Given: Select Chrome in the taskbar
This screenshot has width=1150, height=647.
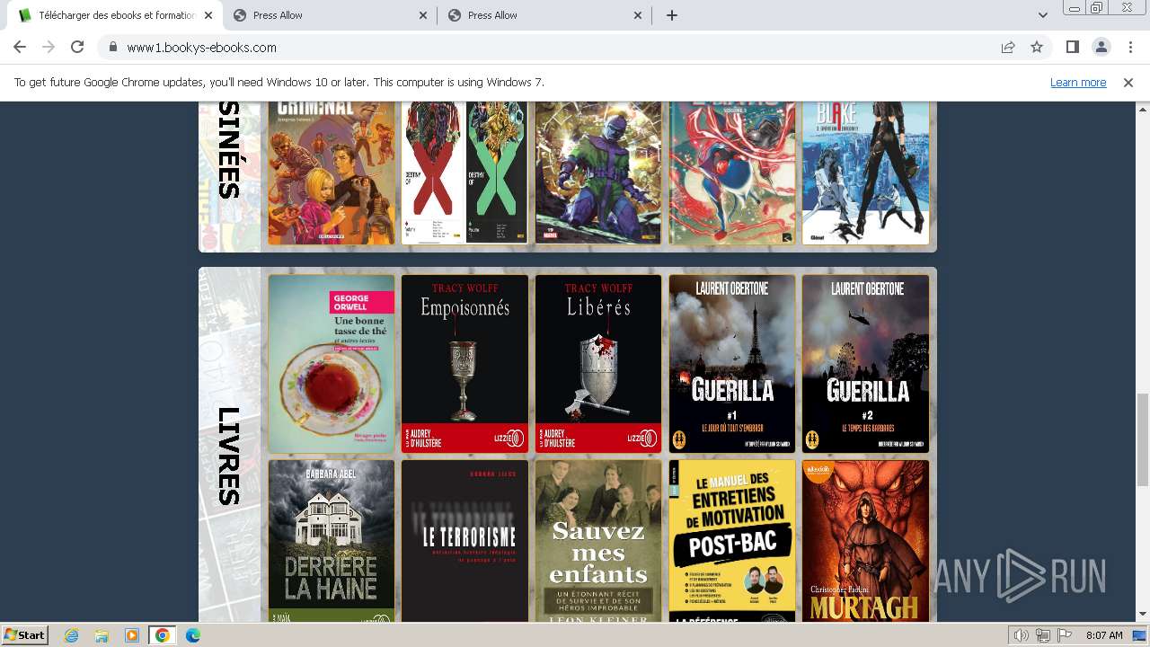Looking at the screenshot, I should (x=162, y=635).
